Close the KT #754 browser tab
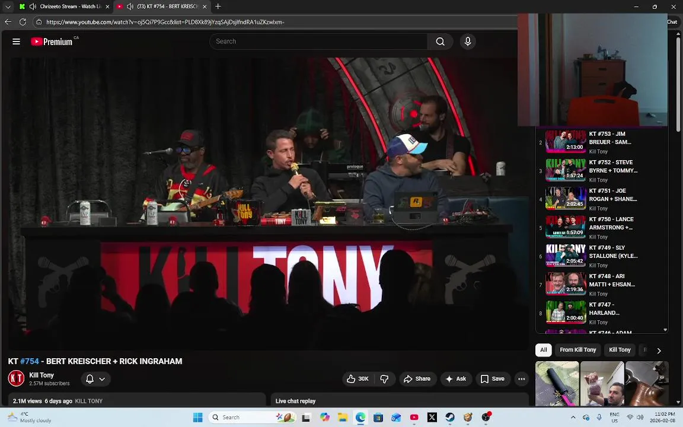 pyautogui.click(x=205, y=7)
